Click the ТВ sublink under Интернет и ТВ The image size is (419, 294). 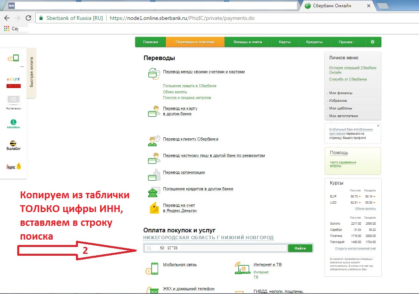[256, 277]
